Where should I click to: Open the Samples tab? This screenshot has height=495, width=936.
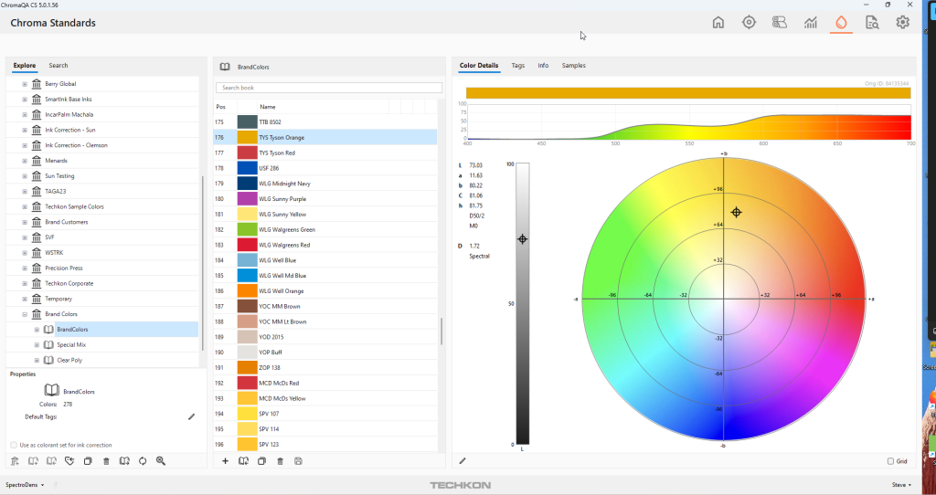[x=574, y=66]
